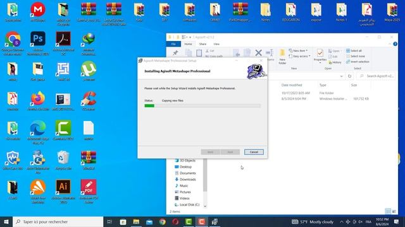This screenshot has height=227, width=405.
Task: Click the taskbar search box 'Taper ici pour rechercher'
Action: coord(58,221)
